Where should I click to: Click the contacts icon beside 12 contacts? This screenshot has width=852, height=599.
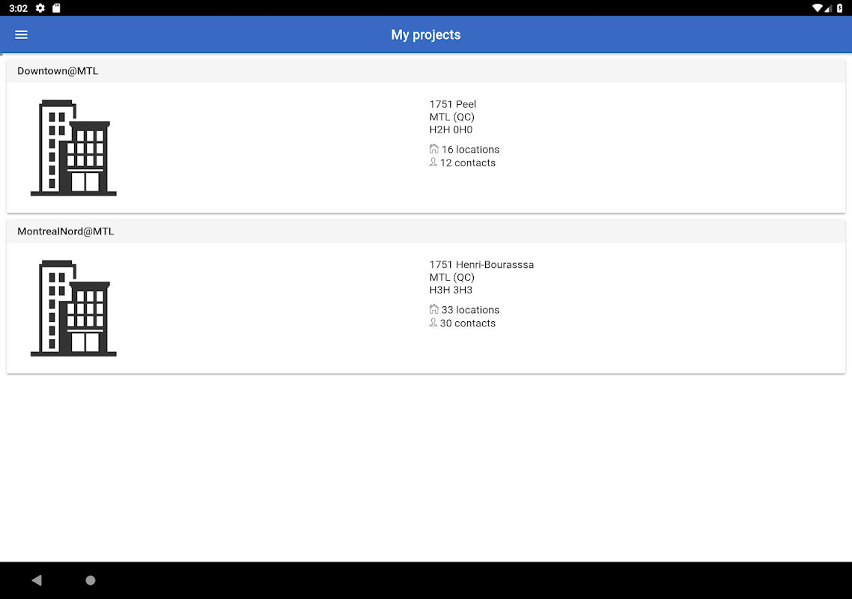point(433,162)
